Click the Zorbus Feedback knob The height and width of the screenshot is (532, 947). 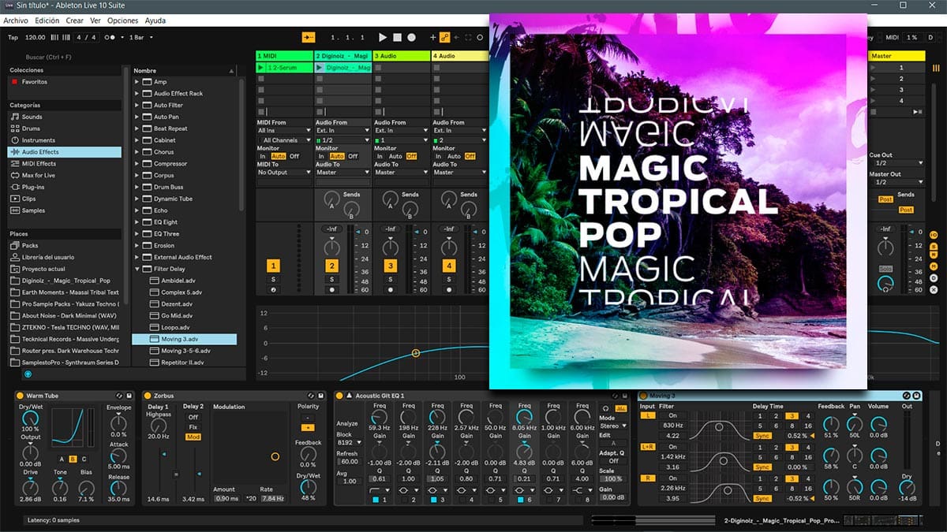(x=308, y=456)
